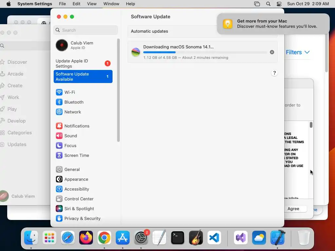Open Update Apple ID Settings item
Viewport: 335px width, 251px height.
coord(83,63)
